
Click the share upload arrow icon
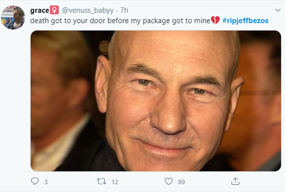(x=235, y=181)
